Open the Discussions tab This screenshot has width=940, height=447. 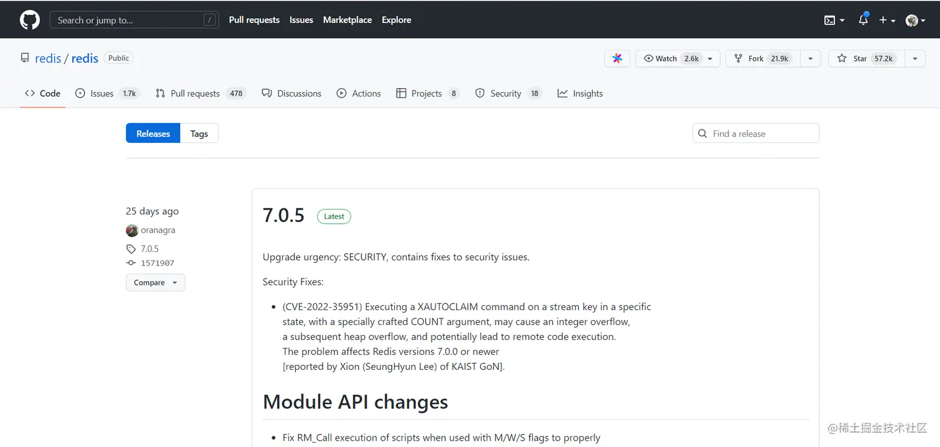pos(292,93)
